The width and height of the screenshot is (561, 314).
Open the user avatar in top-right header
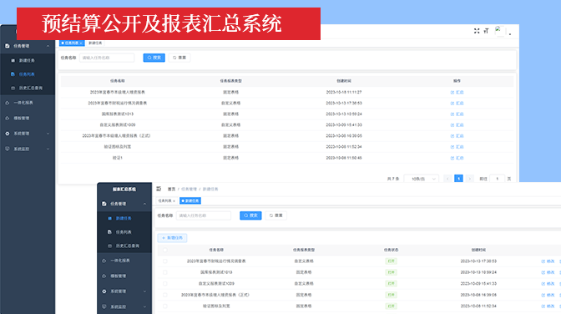(499, 31)
